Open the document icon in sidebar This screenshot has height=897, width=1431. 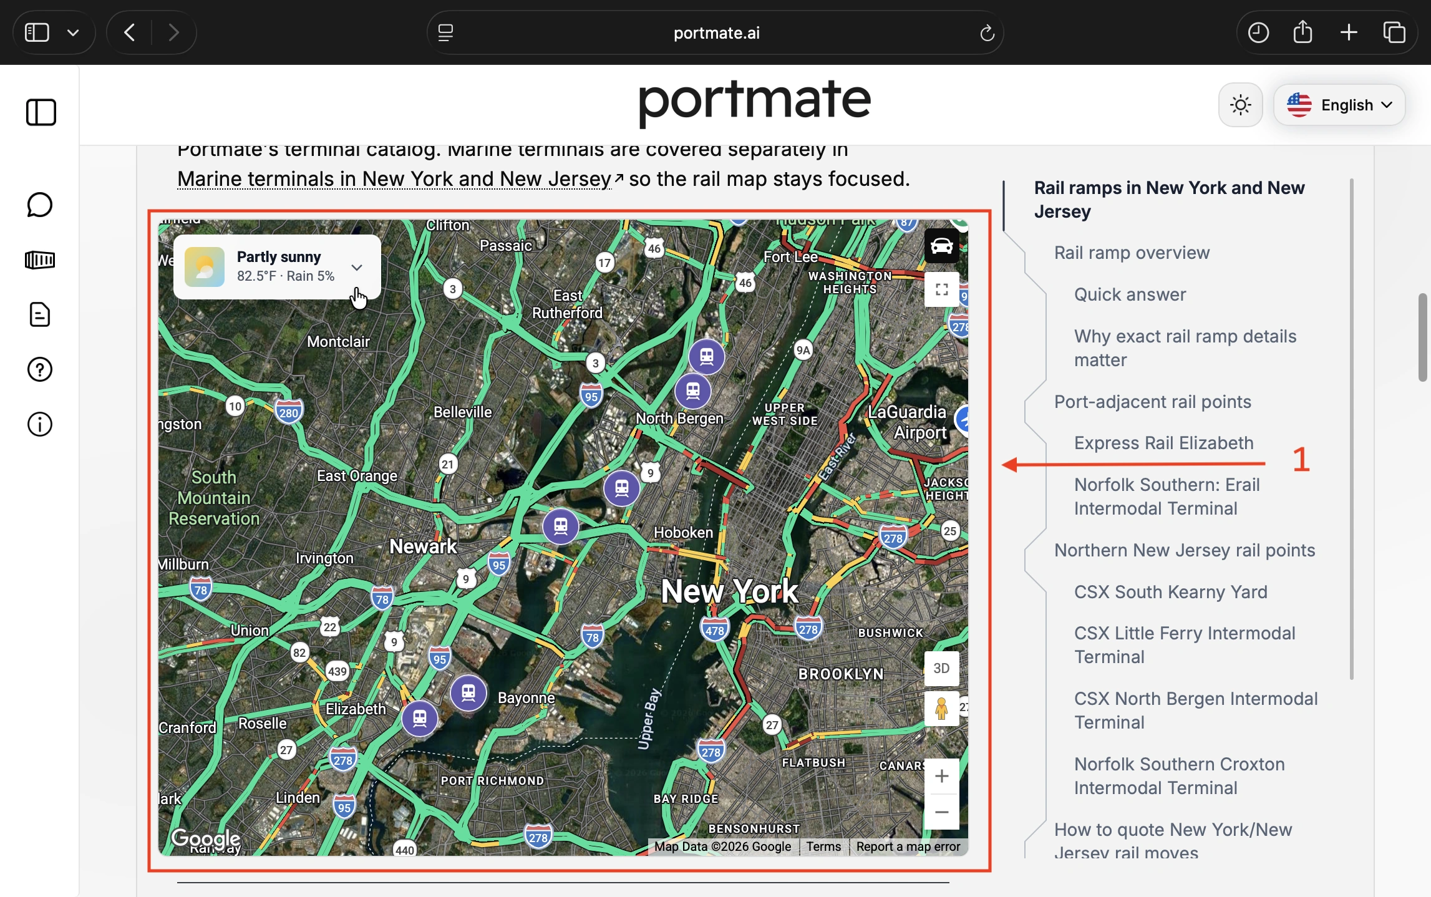(x=40, y=315)
